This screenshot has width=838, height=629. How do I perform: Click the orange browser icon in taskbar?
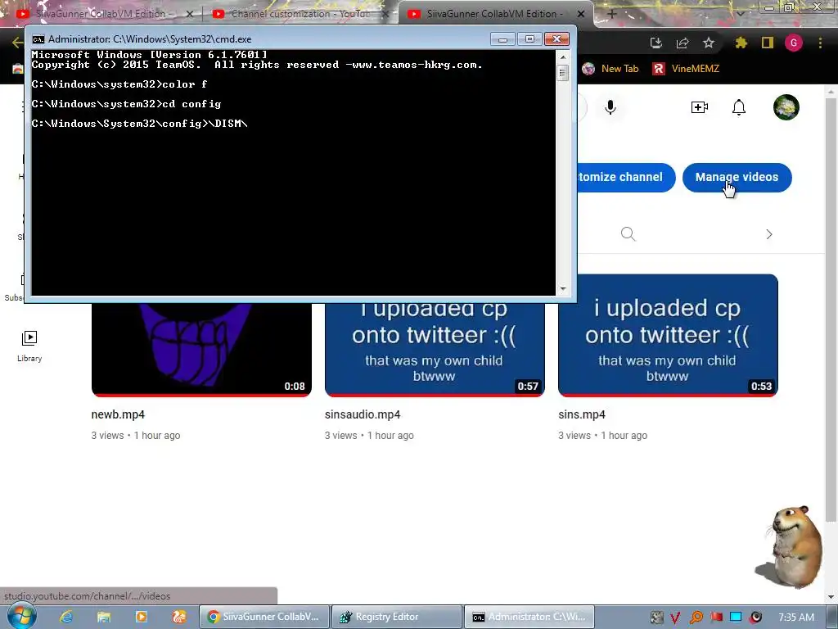click(179, 617)
